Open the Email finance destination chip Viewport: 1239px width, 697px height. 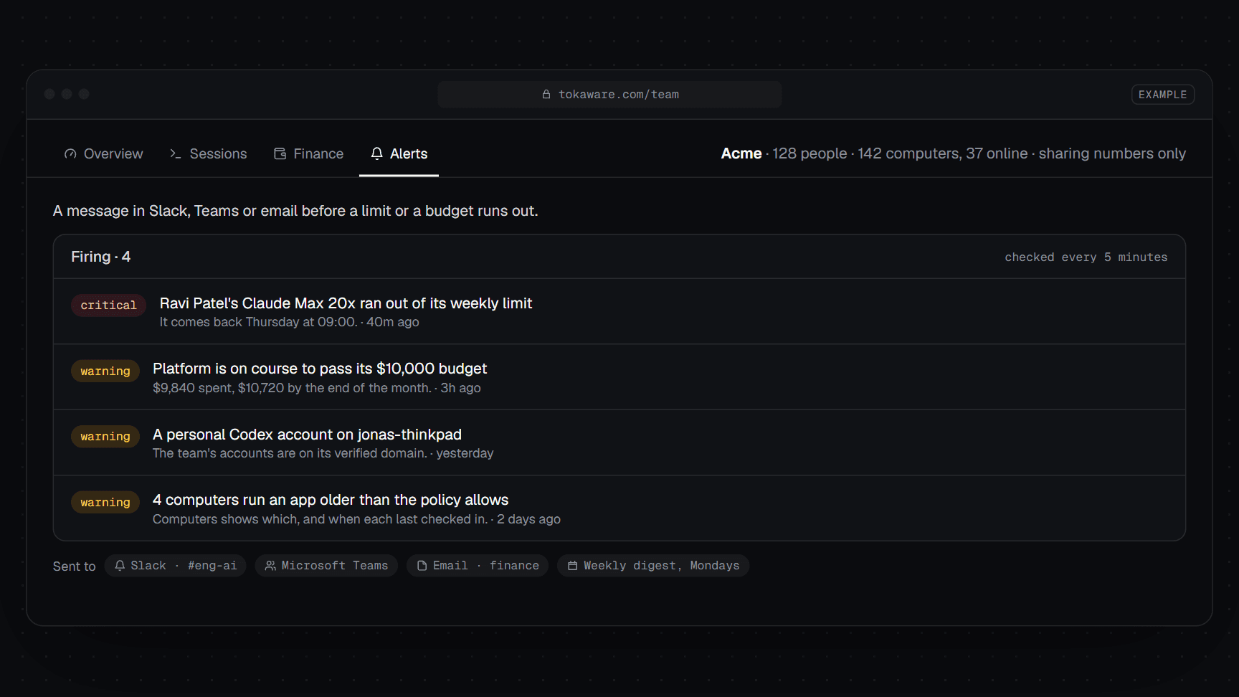pos(478,566)
